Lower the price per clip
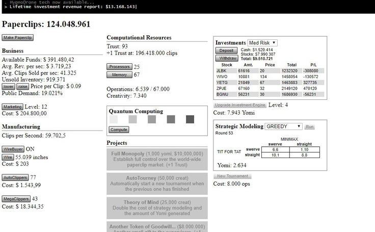The width and height of the screenshot is (375, 232). (x=8, y=87)
